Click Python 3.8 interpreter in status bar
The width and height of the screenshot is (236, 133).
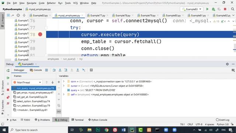[x=223, y=124]
